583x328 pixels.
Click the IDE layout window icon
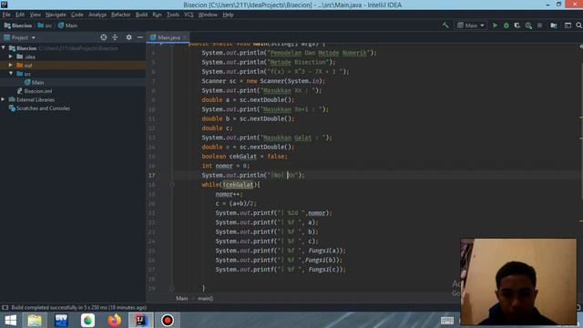coord(568,26)
